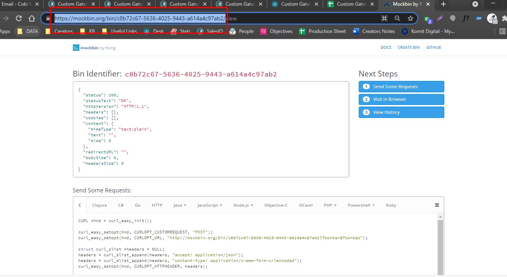Viewport: 507px width, 277px height.
Task: Bookmark this page with the star icon
Action: point(410,18)
